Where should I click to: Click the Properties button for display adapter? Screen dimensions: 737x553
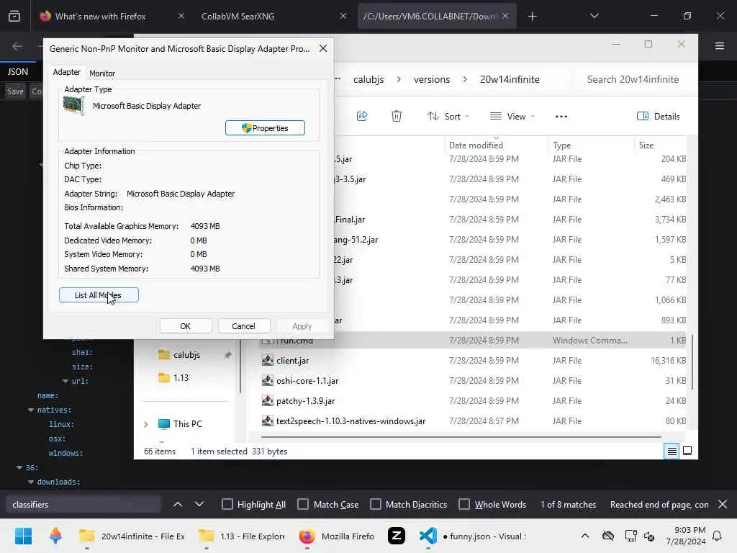(265, 128)
